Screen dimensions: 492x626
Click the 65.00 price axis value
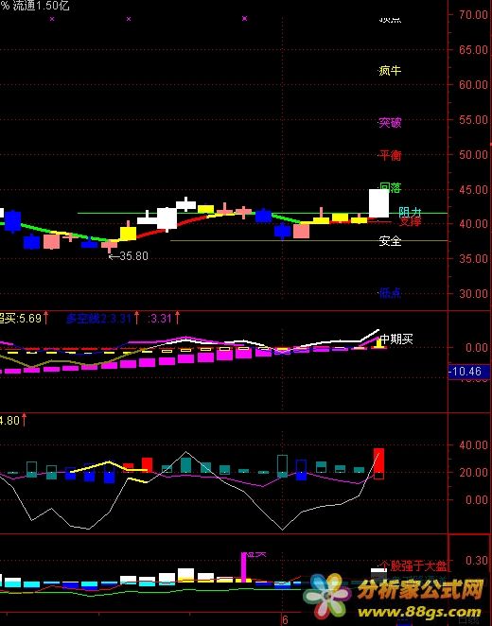click(474, 49)
